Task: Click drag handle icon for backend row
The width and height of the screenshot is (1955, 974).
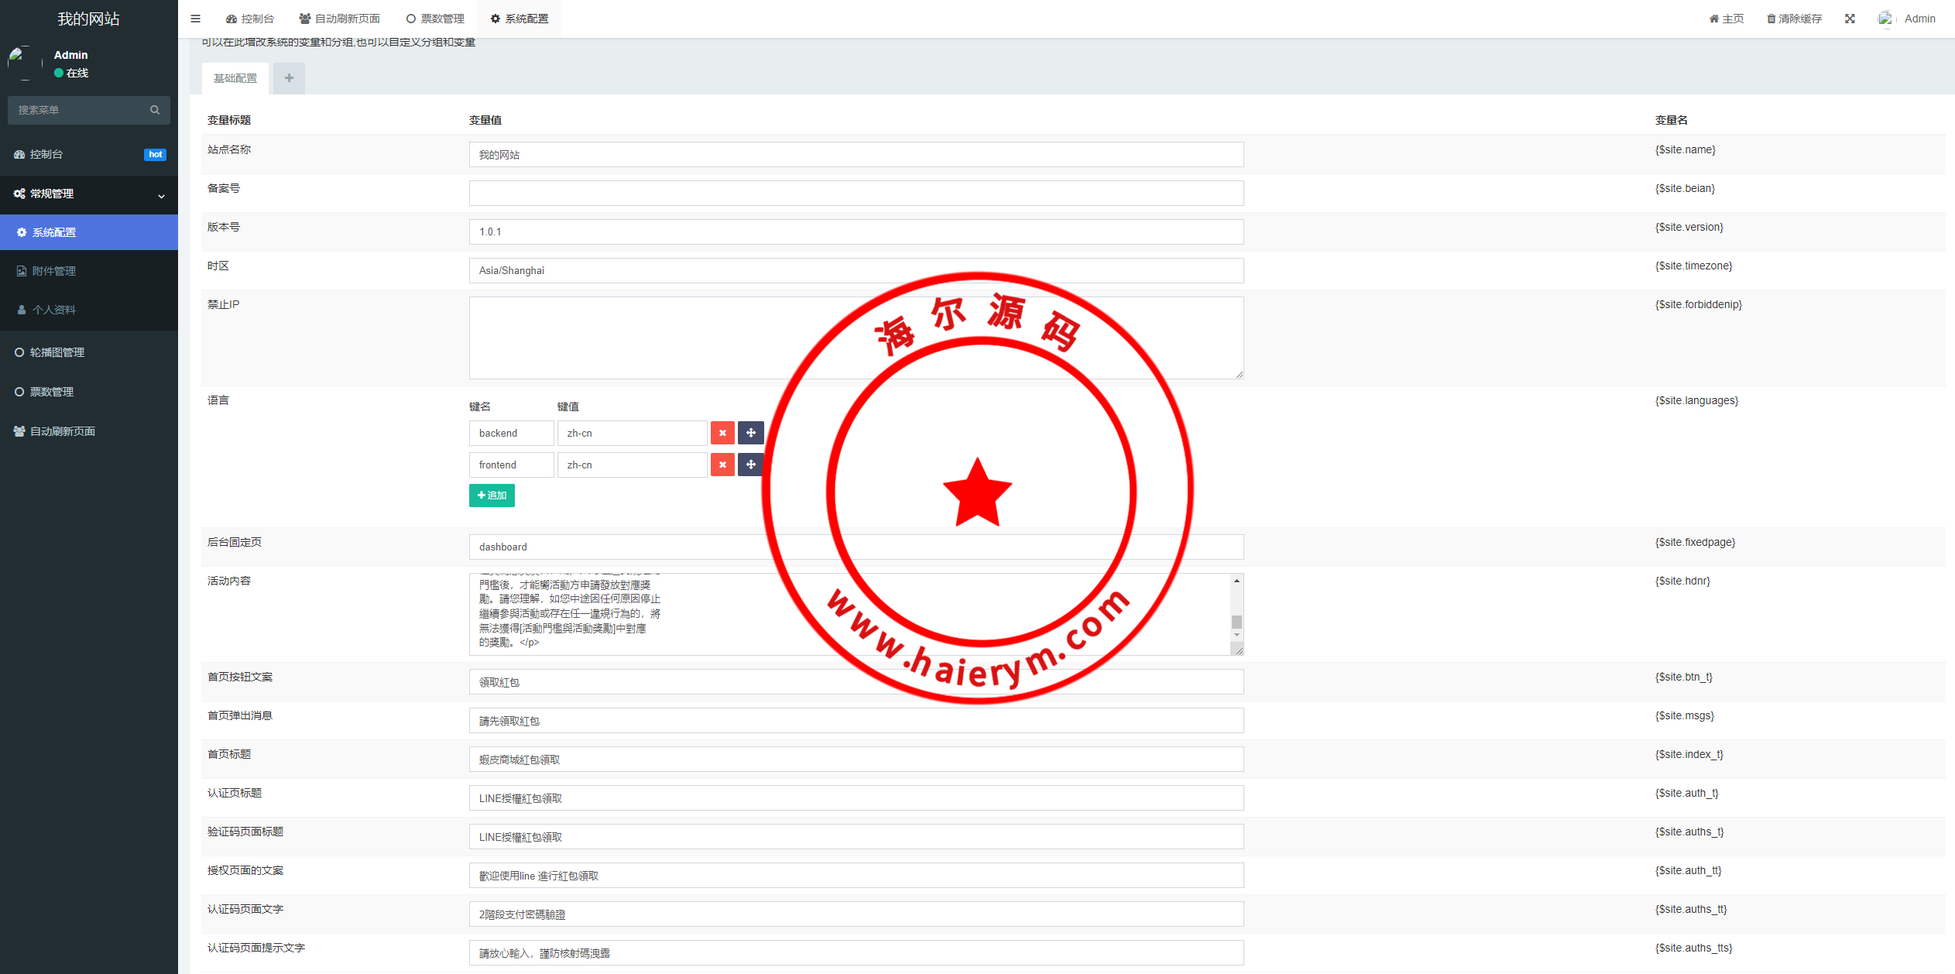Action: tap(750, 433)
